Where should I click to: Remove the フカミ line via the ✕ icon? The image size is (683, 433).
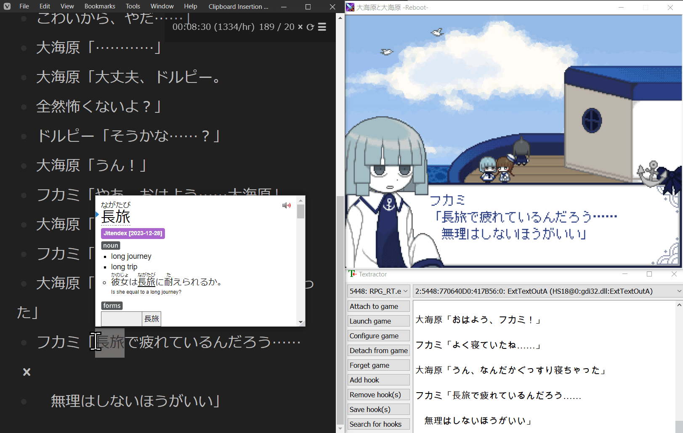tap(26, 372)
